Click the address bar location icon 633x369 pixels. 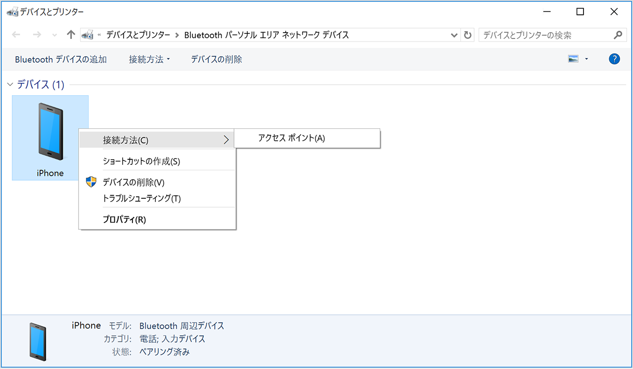click(88, 35)
